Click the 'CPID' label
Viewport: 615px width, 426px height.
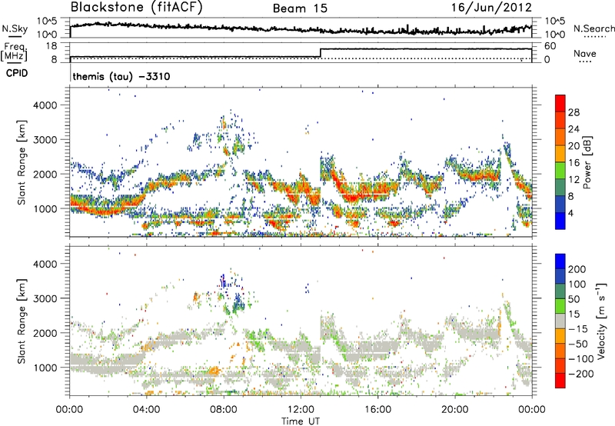pyautogui.click(x=17, y=73)
